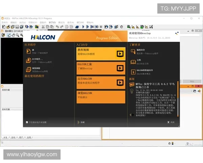This screenshot has height=163, width=203.
Task: Click the stopwatch icon in the status bar
Action: pyautogui.click(x=170, y=144)
